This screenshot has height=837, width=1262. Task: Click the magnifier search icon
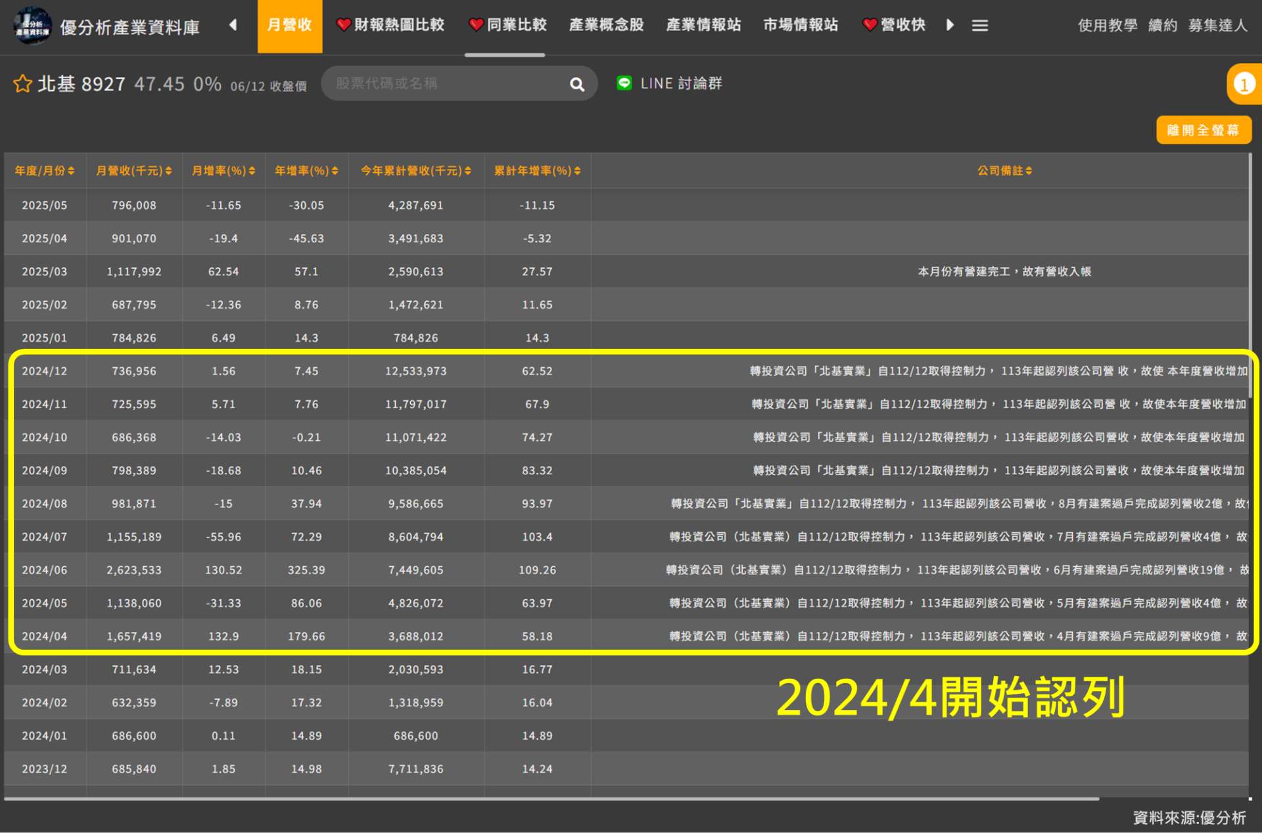tap(577, 84)
